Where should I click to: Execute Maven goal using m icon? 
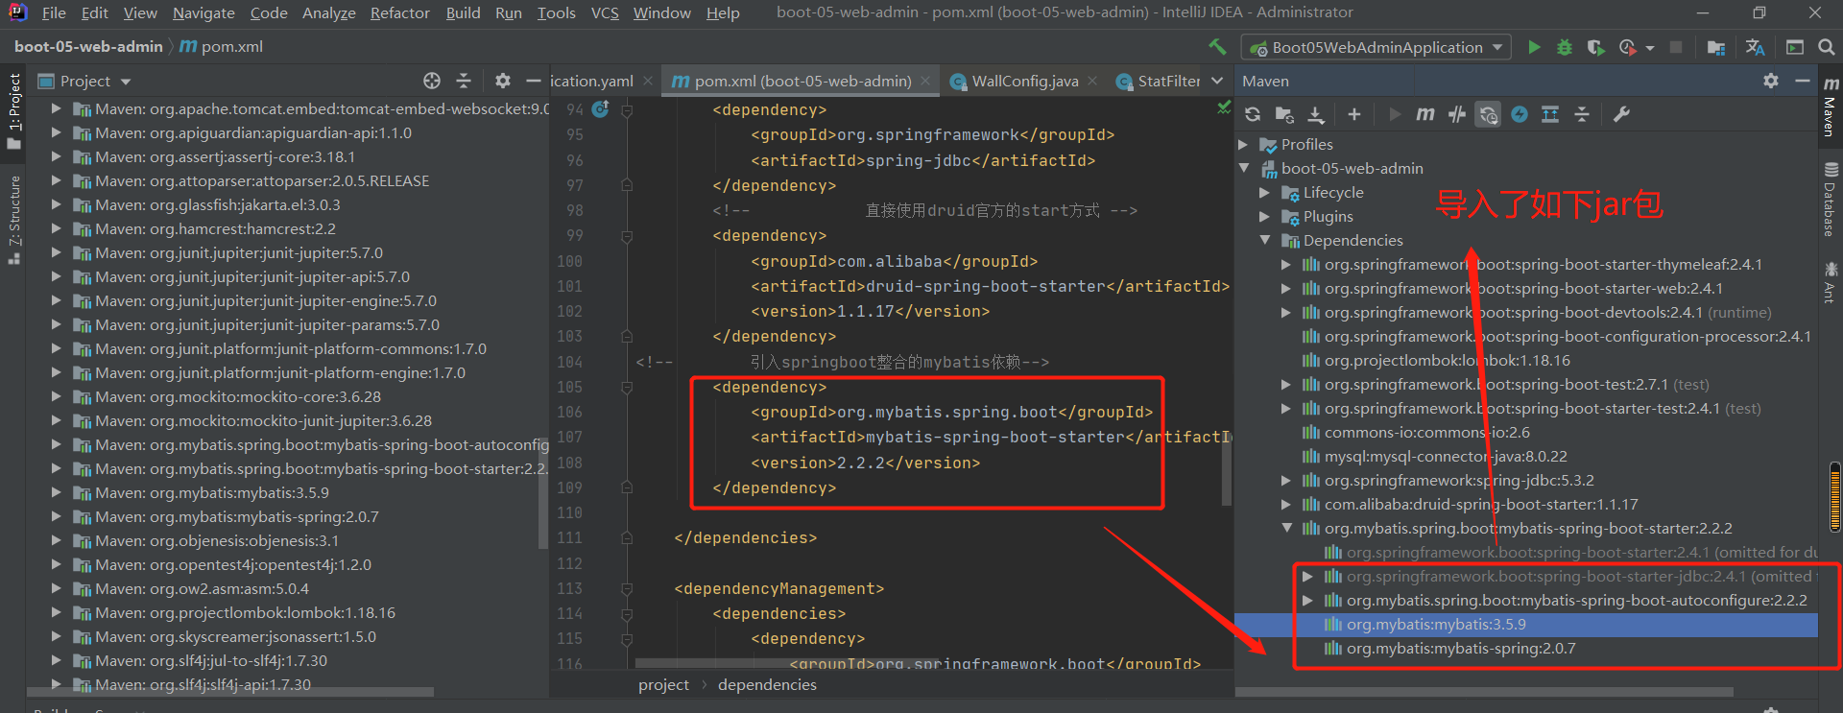click(1425, 115)
